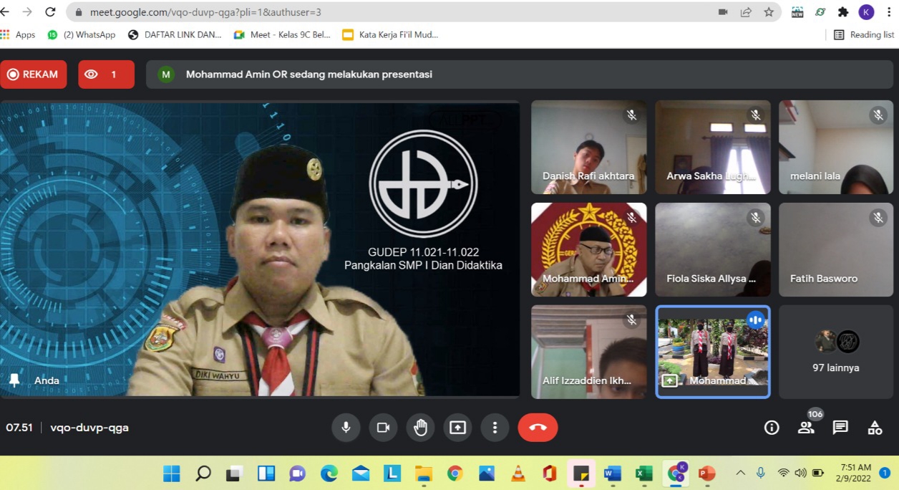Image resolution: width=899 pixels, height=490 pixels.
Task: Open the activities icon
Action: [x=875, y=428]
